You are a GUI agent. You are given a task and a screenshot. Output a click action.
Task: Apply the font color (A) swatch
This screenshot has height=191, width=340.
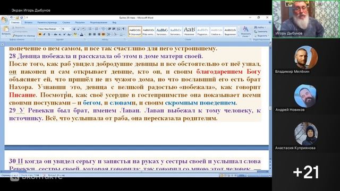pos(81,34)
